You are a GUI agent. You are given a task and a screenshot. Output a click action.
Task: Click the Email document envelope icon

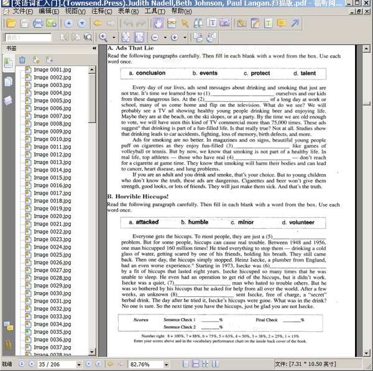pyautogui.click(x=51, y=24)
